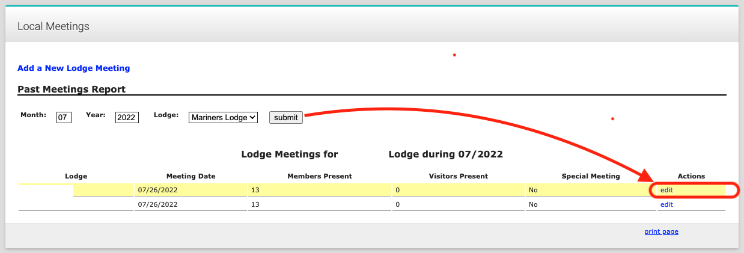Click the Month input field
744x253 pixels.
(64, 118)
